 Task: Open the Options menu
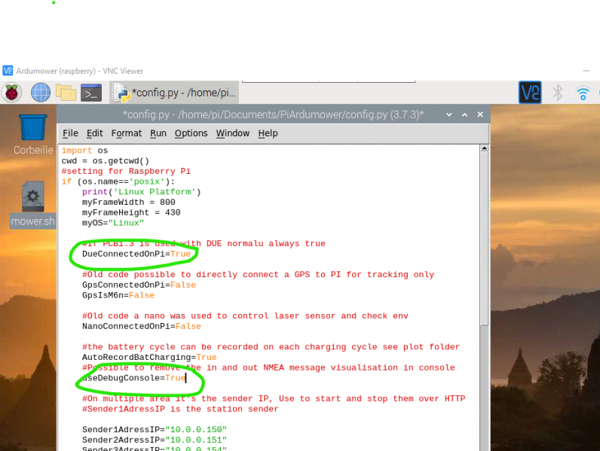pos(191,133)
